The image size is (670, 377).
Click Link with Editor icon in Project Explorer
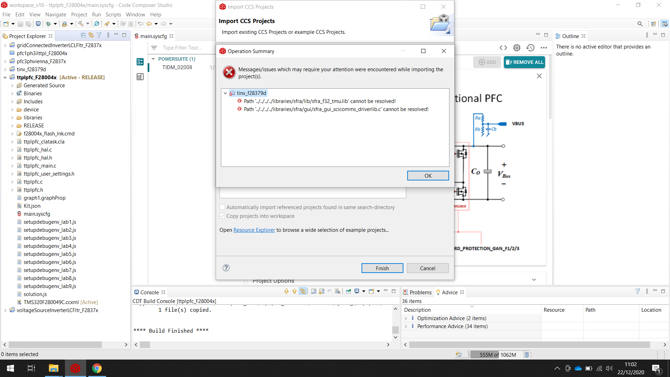[x=91, y=35]
